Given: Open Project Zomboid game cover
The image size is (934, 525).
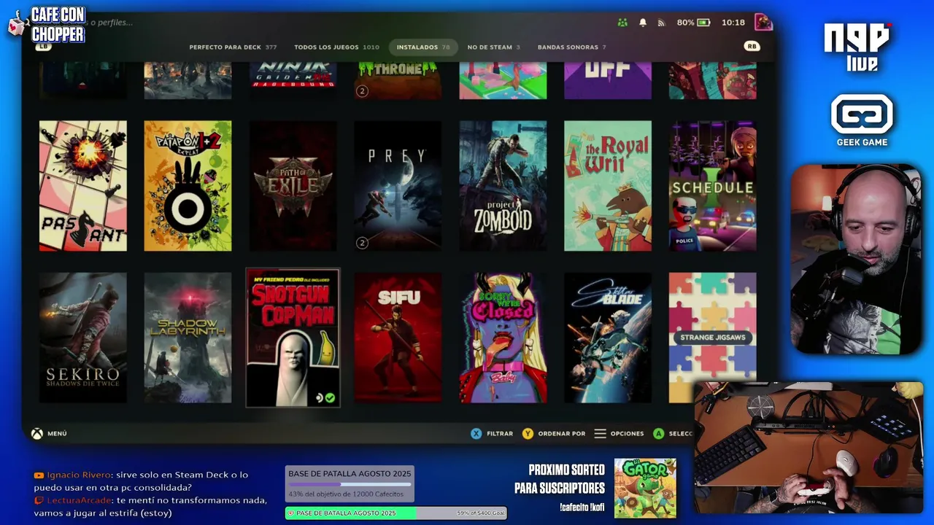Looking at the screenshot, I should 503,186.
